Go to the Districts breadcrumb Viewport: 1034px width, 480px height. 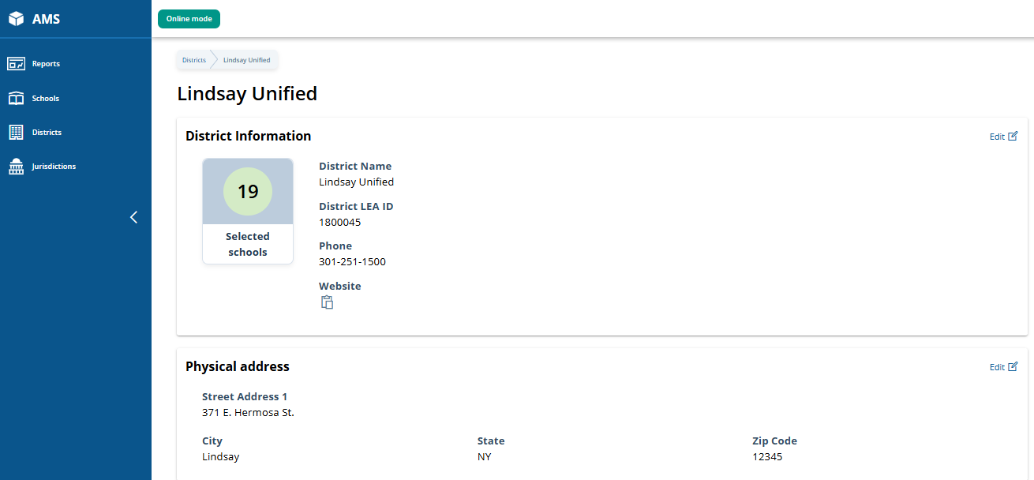[193, 60]
